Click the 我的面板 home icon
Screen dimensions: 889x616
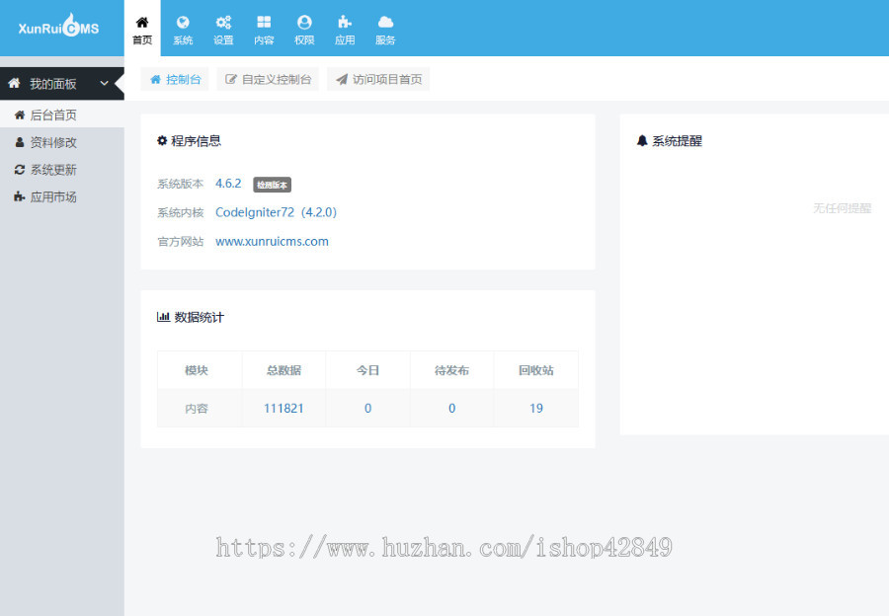pyautogui.click(x=14, y=83)
